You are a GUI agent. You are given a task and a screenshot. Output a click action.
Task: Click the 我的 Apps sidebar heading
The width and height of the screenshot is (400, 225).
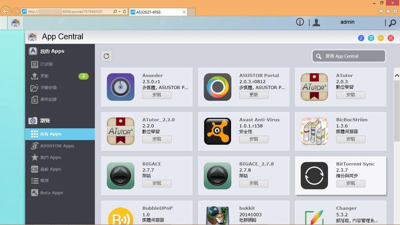(x=52, y=51)
